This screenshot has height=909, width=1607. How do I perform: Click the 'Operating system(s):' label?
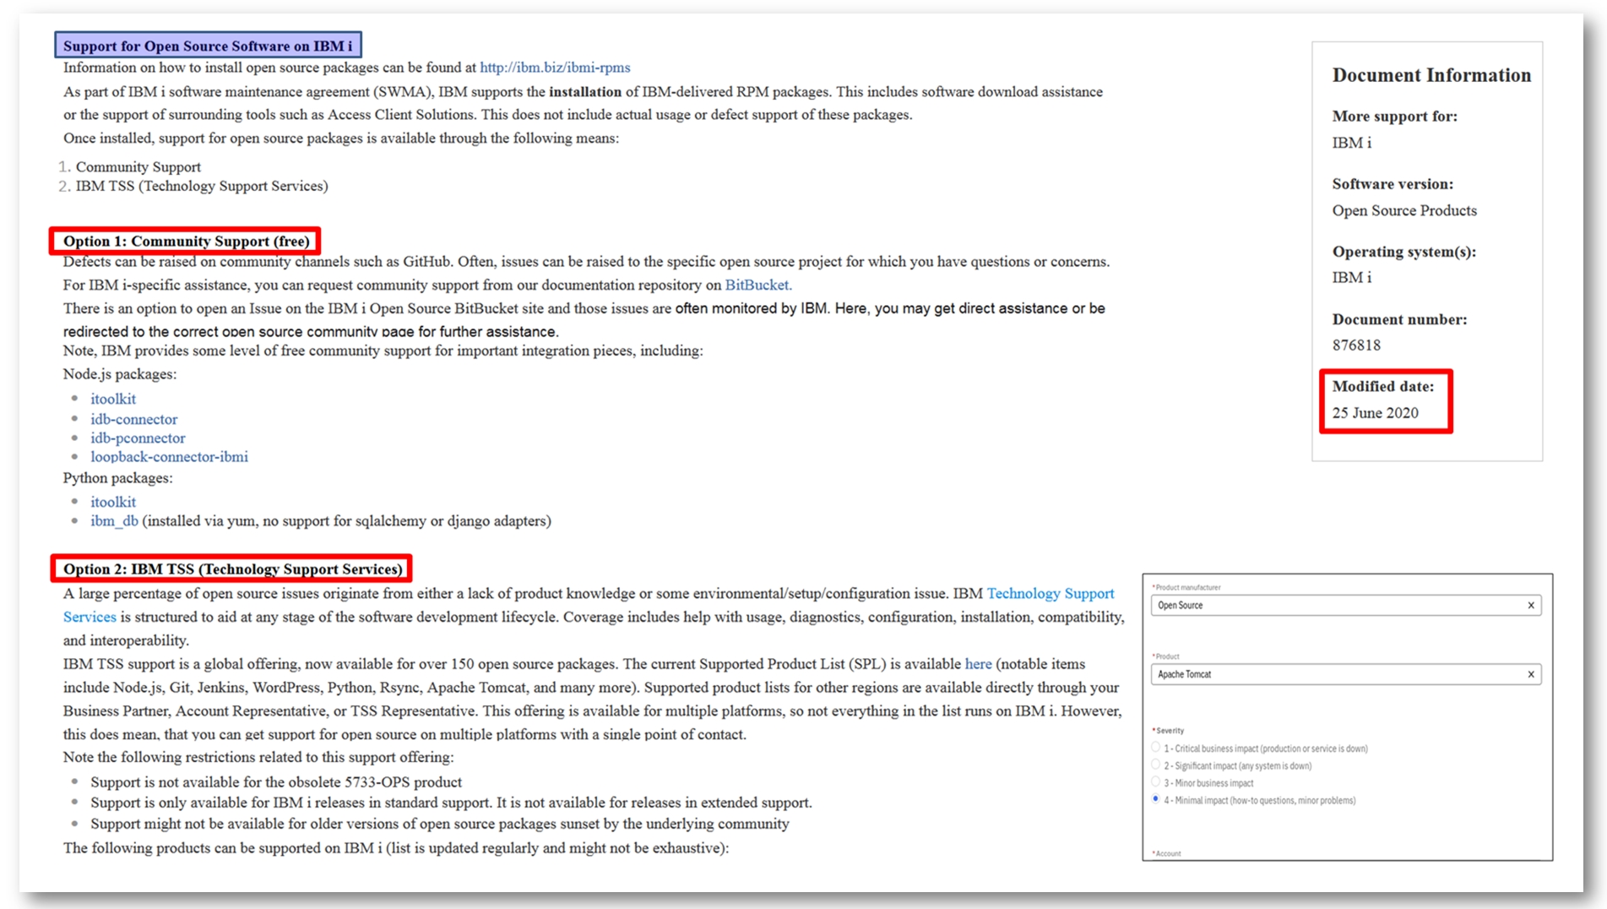click(1404, 252)
